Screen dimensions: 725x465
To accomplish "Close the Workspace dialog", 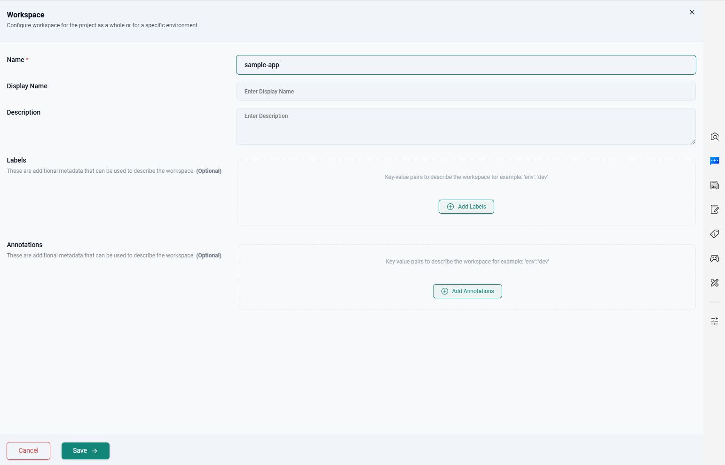I will point(692,12).
